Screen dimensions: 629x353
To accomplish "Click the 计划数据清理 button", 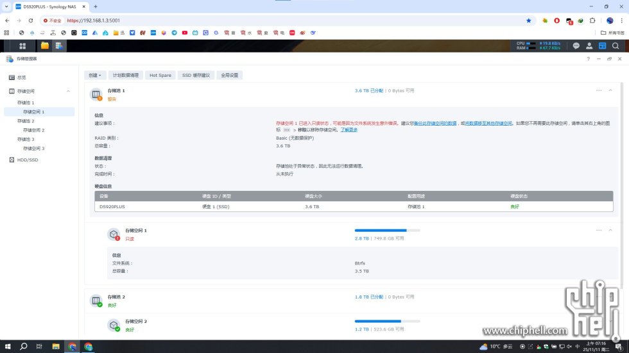I will coord(126,75).
